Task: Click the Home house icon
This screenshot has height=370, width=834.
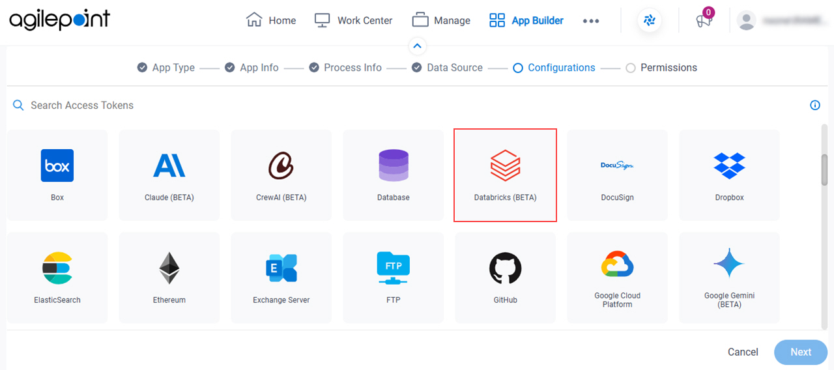Action: tap(254, 20)
